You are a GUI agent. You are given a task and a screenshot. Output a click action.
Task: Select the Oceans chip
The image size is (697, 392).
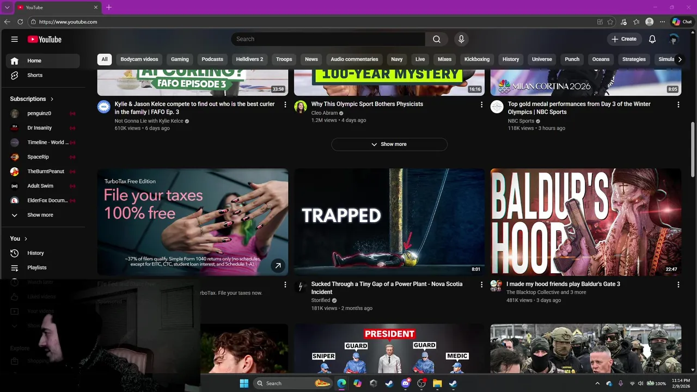click(601, 59)
